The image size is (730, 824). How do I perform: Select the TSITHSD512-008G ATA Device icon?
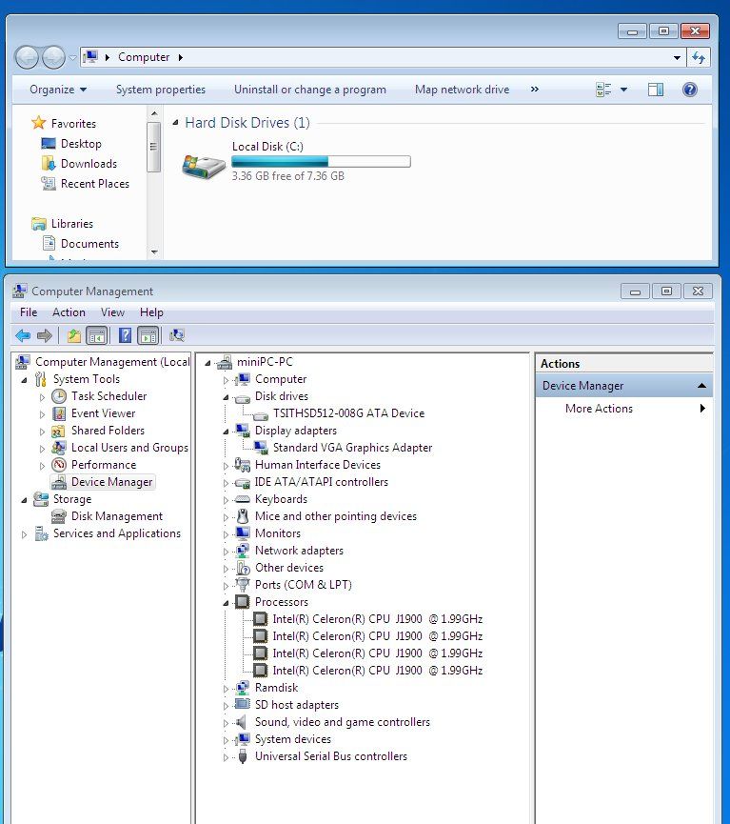coord(261,415)
